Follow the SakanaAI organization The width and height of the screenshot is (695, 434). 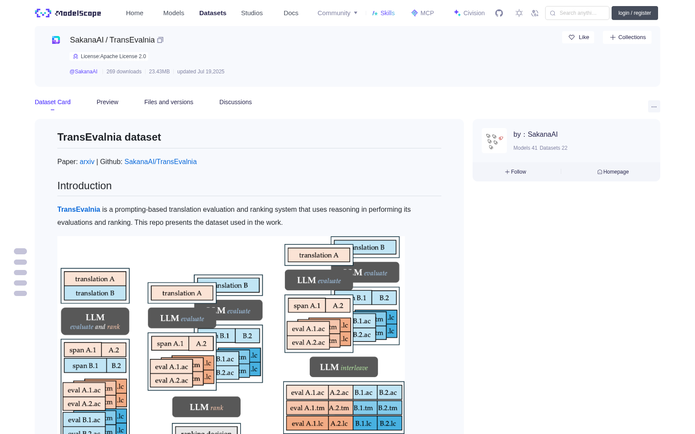point(516,172)
